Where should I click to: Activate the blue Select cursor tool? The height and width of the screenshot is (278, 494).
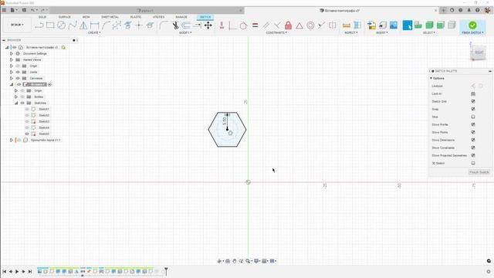click(x=407, y=25)
